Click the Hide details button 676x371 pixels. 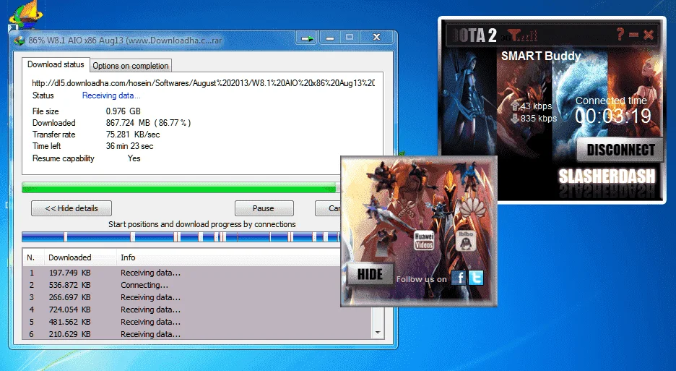[x=71, y=208]
